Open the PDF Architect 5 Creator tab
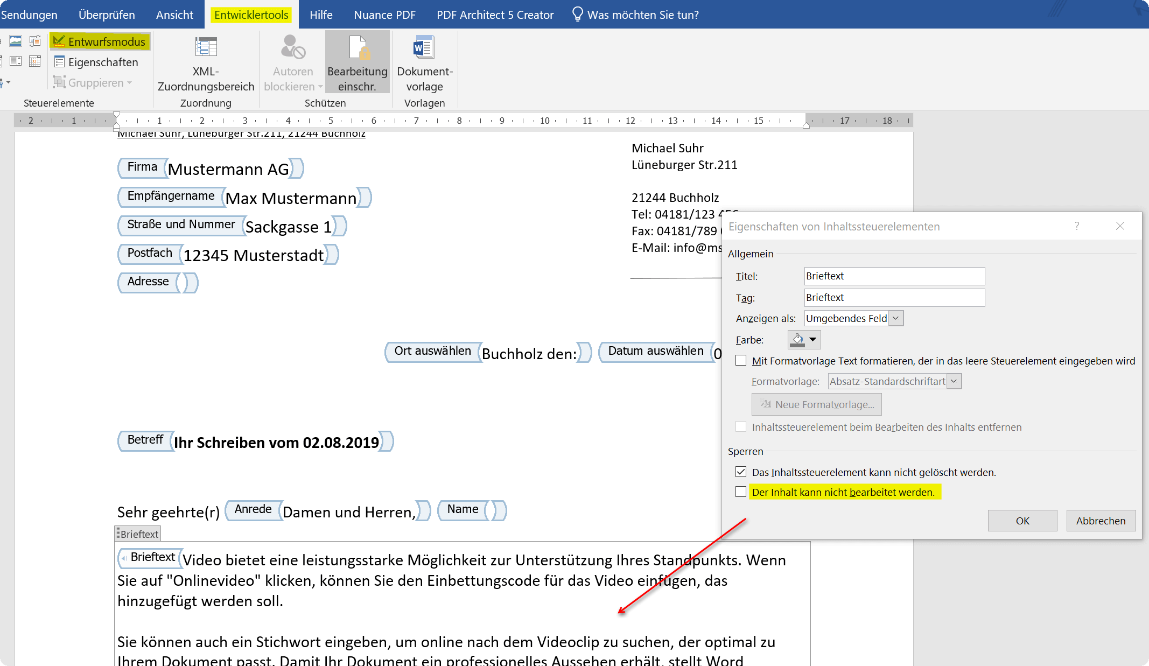The height and width of the screenshot is (666, 1149). click(495, 15)
